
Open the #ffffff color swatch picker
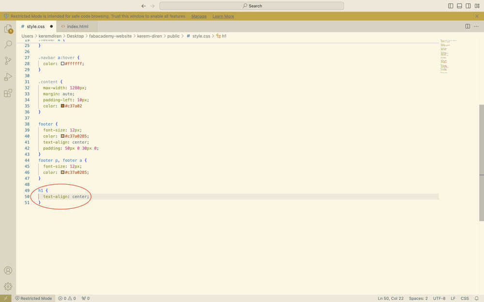tap(62, 64)
